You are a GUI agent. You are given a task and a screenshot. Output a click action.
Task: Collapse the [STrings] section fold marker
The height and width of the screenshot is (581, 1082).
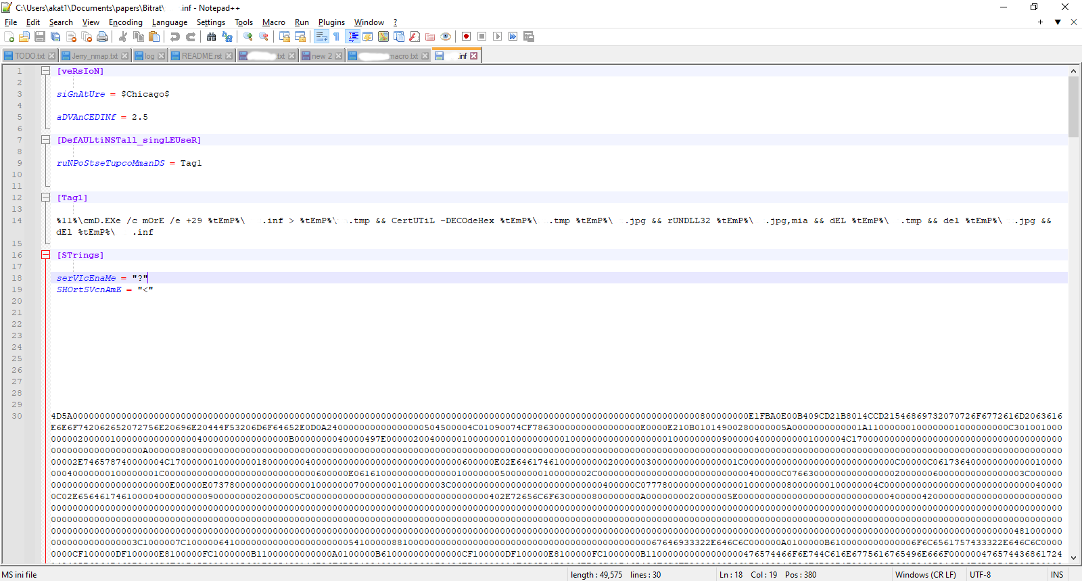[45, 255]
